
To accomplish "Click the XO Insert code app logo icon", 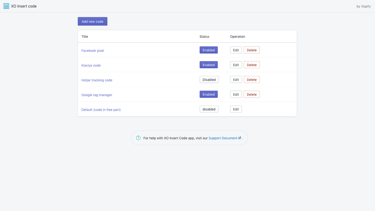I will click(6, 6).
